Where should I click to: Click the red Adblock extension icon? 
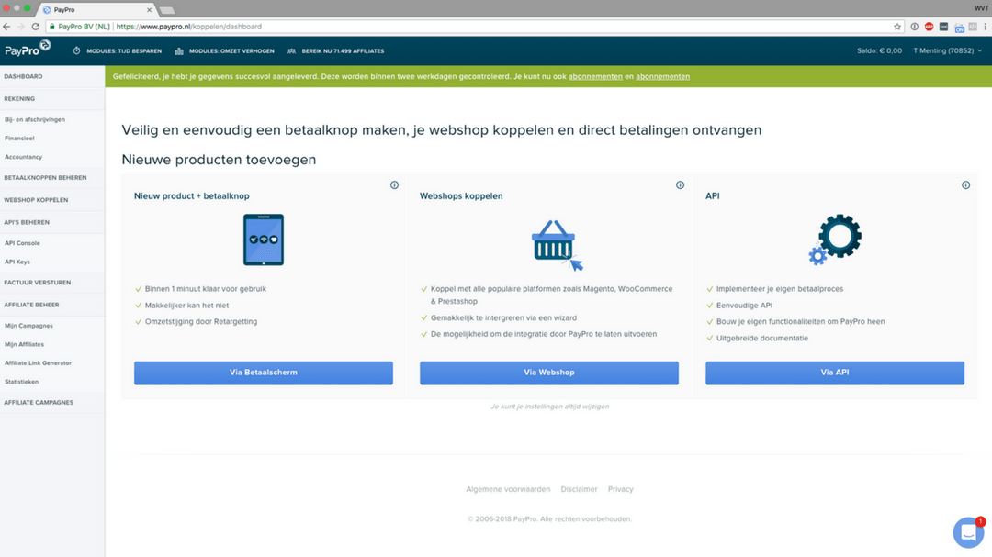[x=929, y=27]
